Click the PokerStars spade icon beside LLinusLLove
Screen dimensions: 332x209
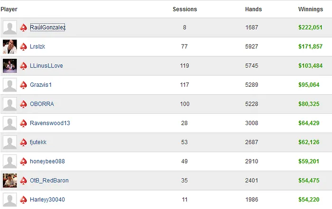(24, 66)
